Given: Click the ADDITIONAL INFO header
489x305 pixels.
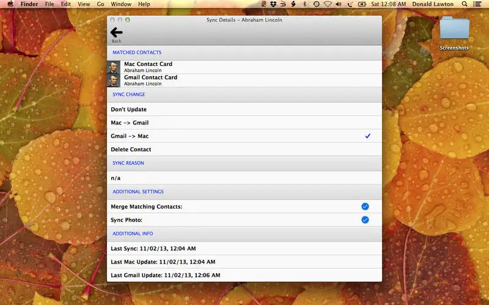Looking at the screenshot, I should pos(133,234).
